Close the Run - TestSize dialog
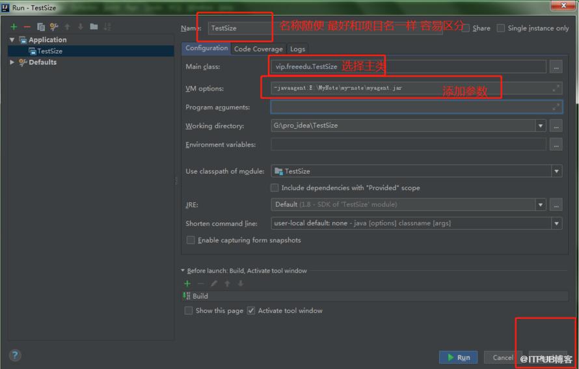Image resolution: width=579 pixels, height=369 pixels. [563, 5]
